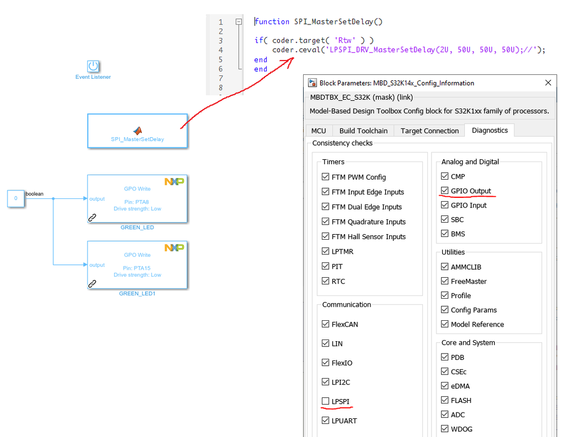Toggle the Profile checkbox
Viewport: 567px width, 437px height.
pyautogui.click(x=445, y=295)
